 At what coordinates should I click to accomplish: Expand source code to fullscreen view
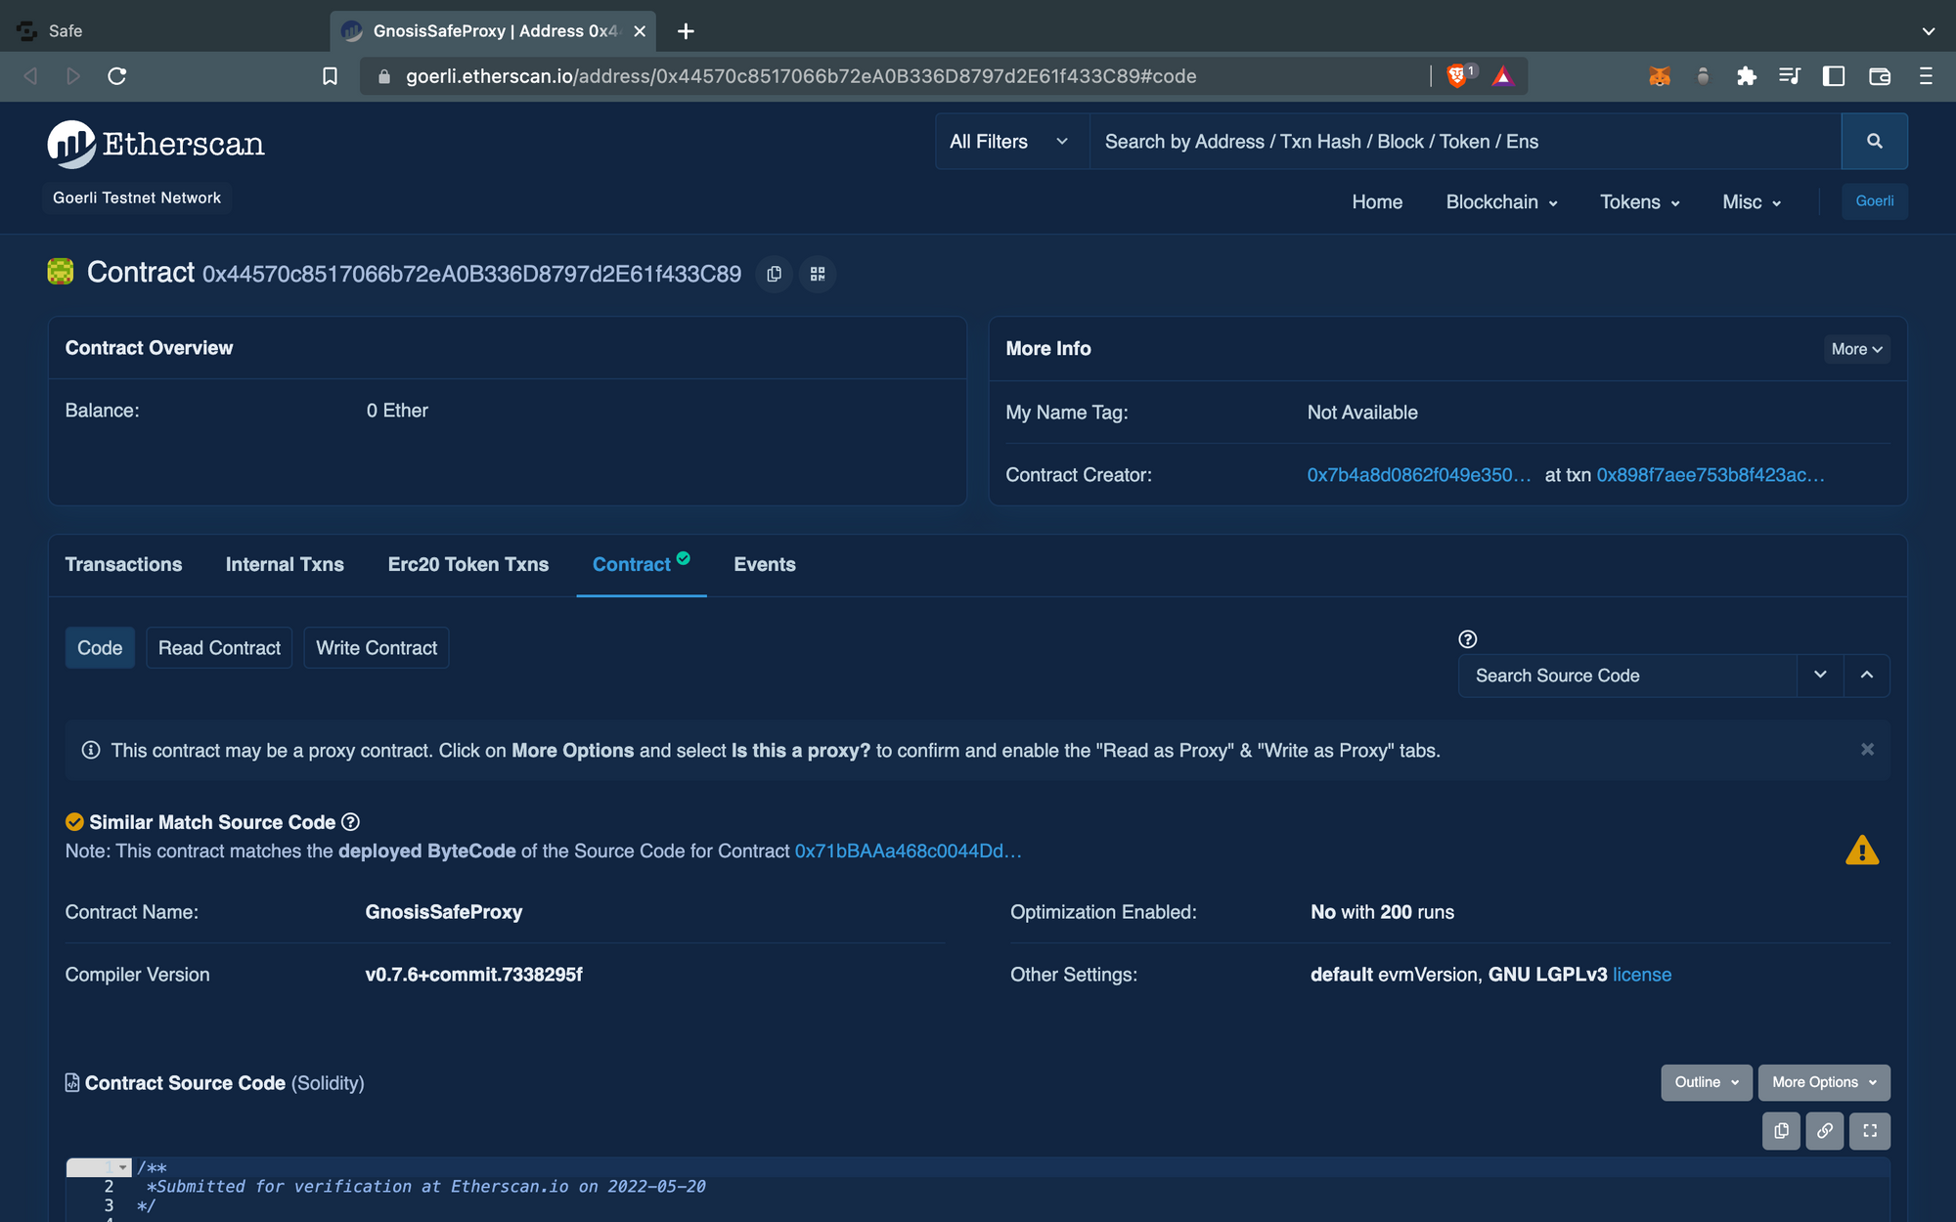1869,1131
